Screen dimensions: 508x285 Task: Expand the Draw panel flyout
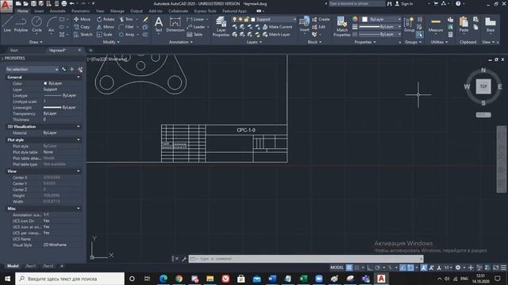[36, 42]
